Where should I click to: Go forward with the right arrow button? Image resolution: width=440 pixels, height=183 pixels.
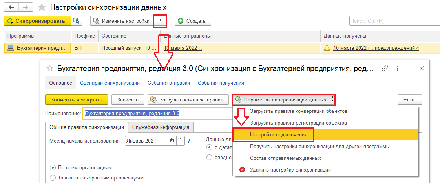coord(25,7)
